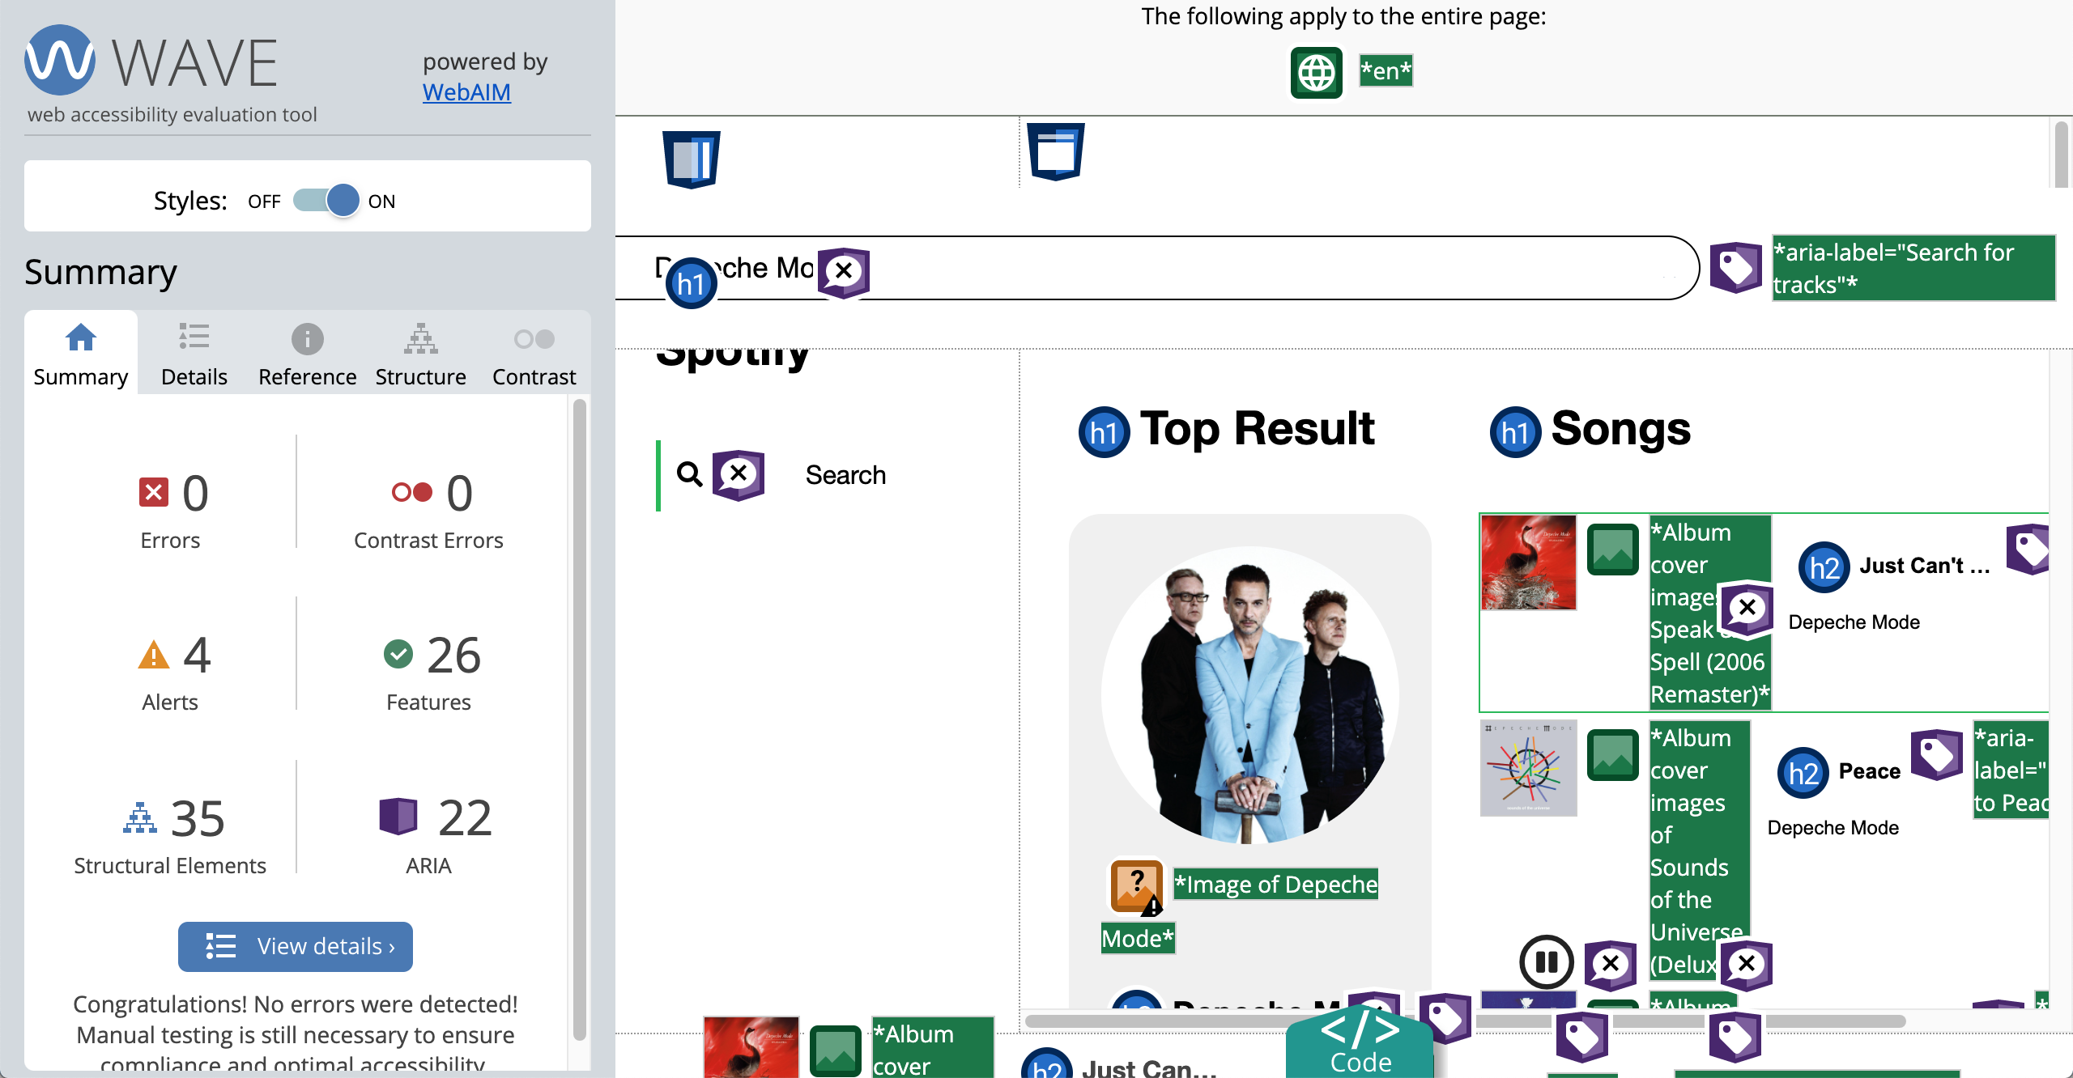Click the main content region icon
Image resolution: width=2073 pixels, height=1078 pixels.
click(x=1056, y=151)
